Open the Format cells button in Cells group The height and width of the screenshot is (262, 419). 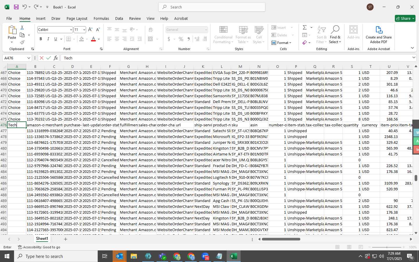coord(281,43)
